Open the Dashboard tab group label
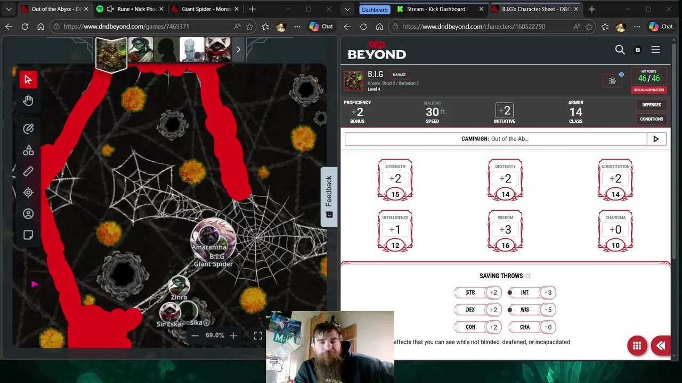The width and height of the screenshot is (682, 383). coord(375,10)
